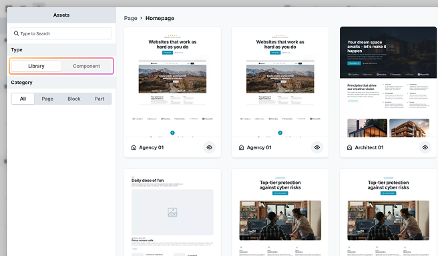The image size is (438, 256).
Task: Switch type to Component
Action: tap(86, 66)
